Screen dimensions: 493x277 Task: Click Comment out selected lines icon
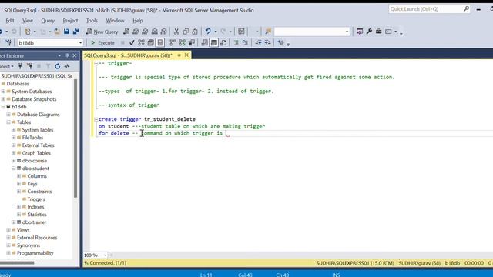(236, 43)
